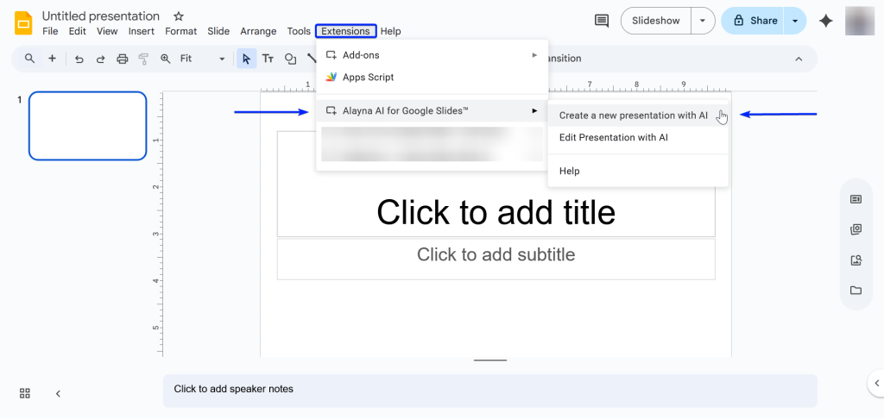Select Apps Script from Extensions menu
This screenshot has width=884, height=419.
click(x=368, y=77)
